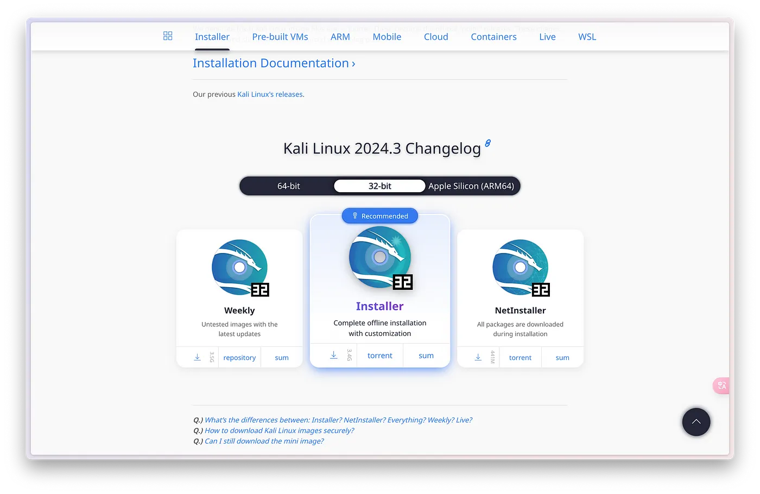This screenshot has height=494, width=760.
Task: View the NetInstaller image sum
Action: [562, 358]
